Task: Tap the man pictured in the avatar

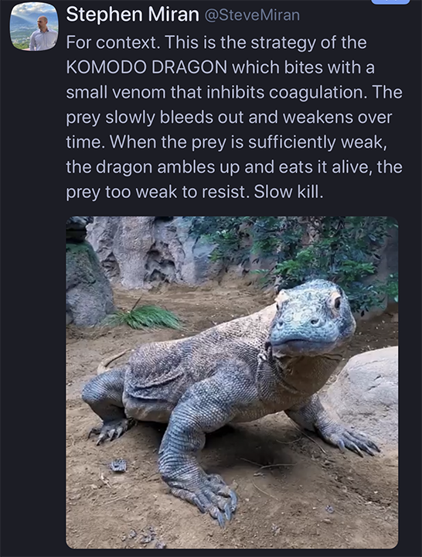Action: [x=43, y=34]
